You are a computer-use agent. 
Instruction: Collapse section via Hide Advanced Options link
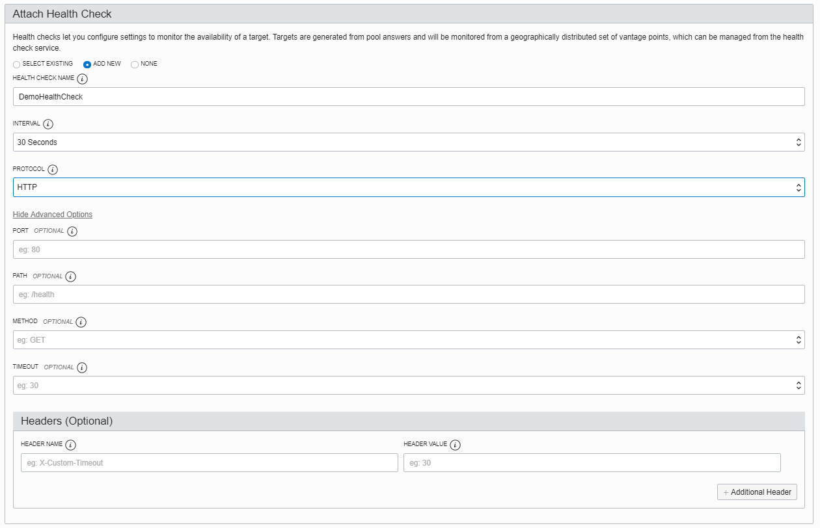[x=53, y=215]
